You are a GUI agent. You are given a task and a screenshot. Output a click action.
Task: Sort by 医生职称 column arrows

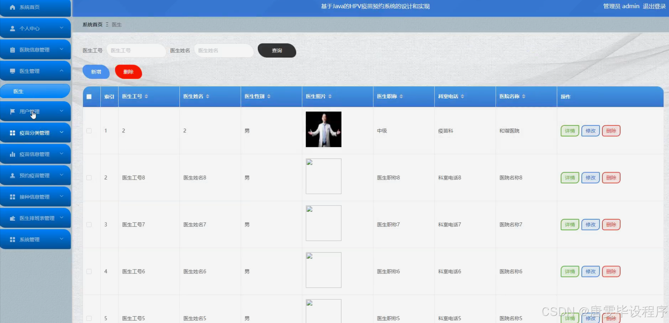pos(401,96)
